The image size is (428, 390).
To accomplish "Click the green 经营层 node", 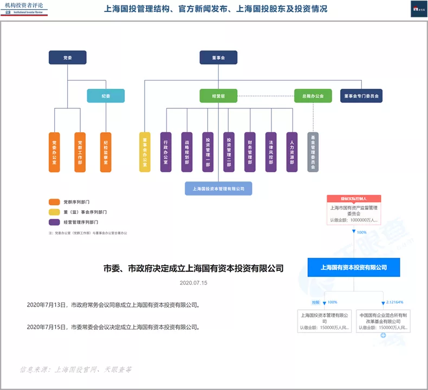I will click(x=218, y=96).
